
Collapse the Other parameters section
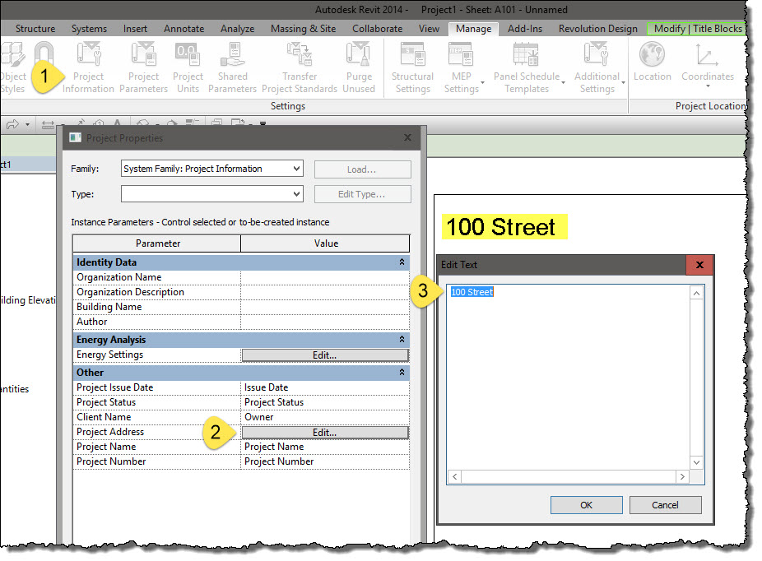click(402, 372)
